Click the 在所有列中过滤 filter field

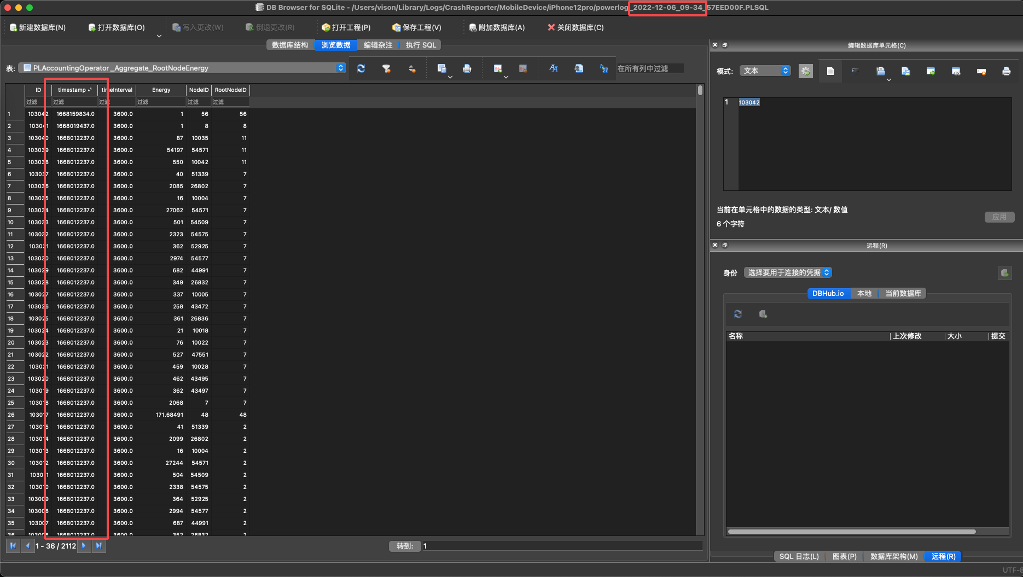coord(649,68)
